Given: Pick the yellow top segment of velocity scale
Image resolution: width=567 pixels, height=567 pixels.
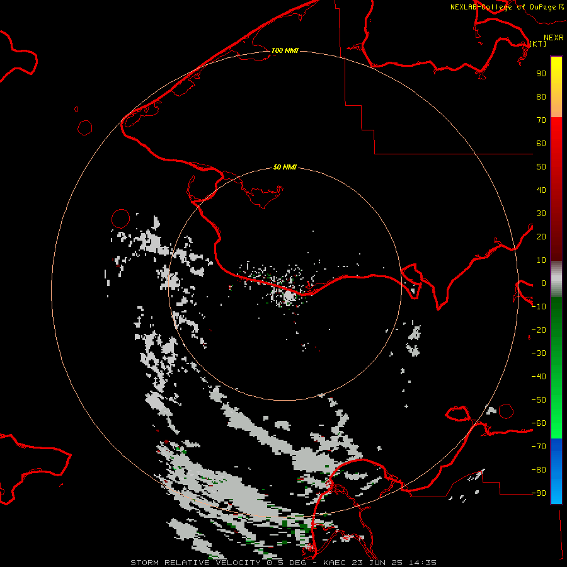Looking at the screenshot, I should coord(556,86).
